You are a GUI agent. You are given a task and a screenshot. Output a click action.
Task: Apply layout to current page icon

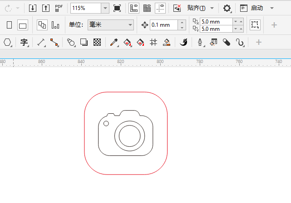[55, 25]
